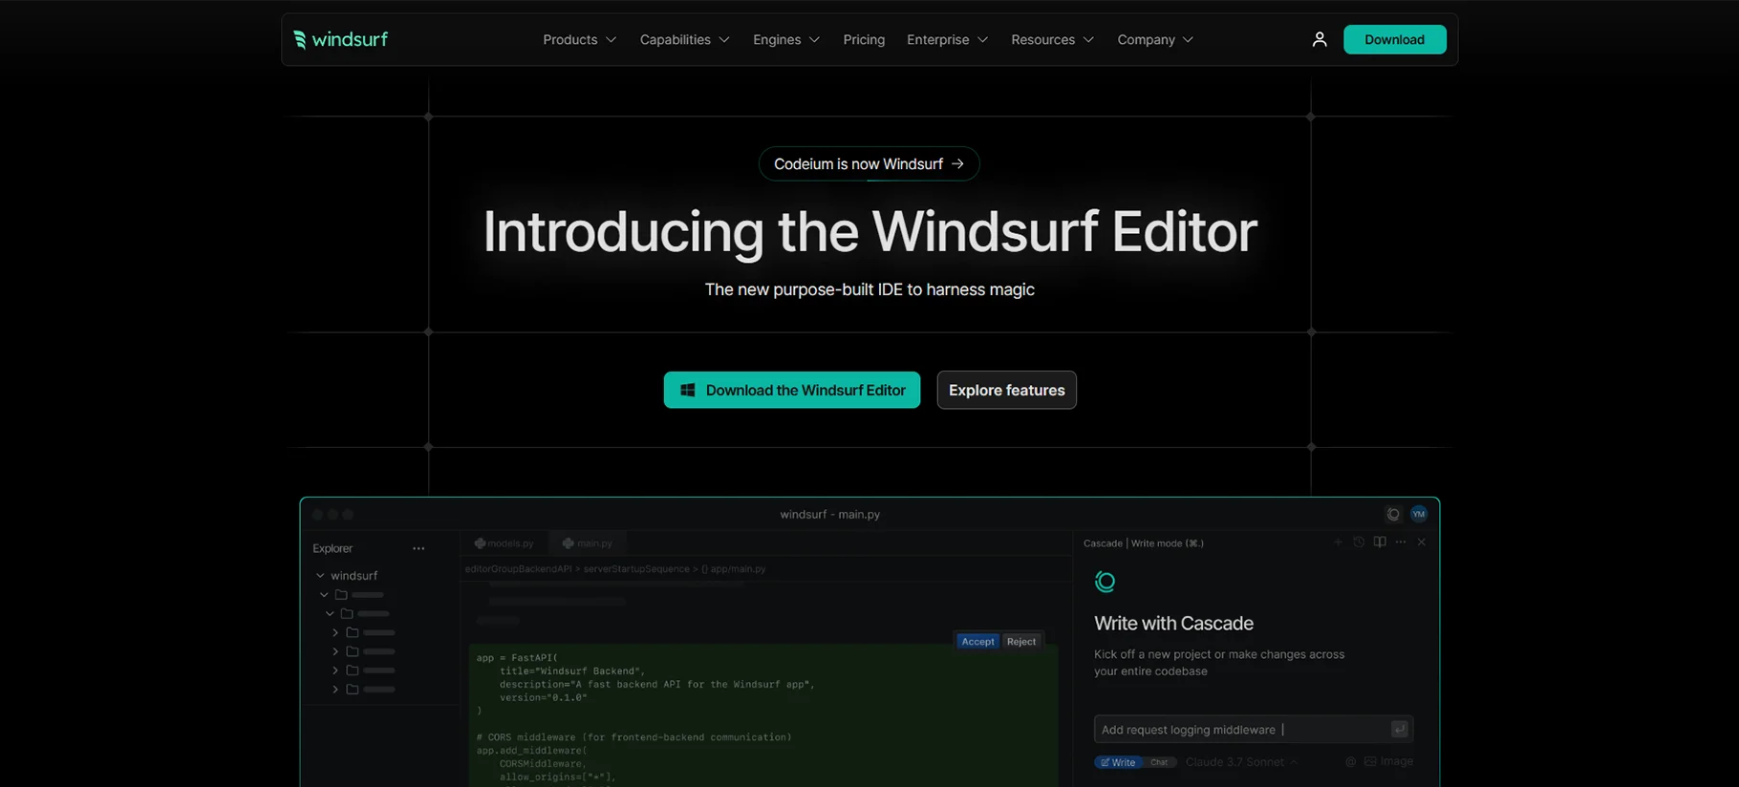Open the Claude 3.7 Sonnet model selector
The width and height of the screenshot is (1739, 787).
(1242, 762)
